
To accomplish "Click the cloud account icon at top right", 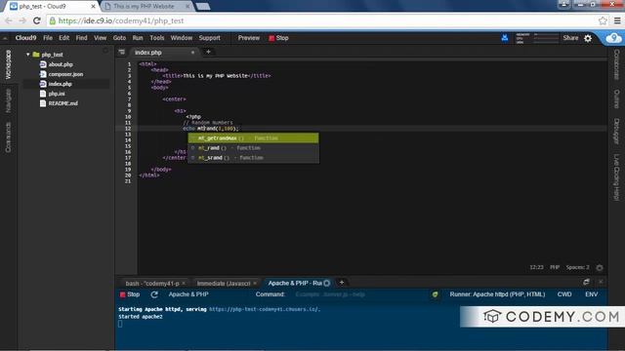I will (614, 38).
